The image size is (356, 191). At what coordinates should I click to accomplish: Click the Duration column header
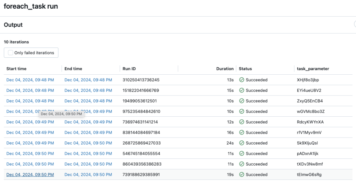225,69
